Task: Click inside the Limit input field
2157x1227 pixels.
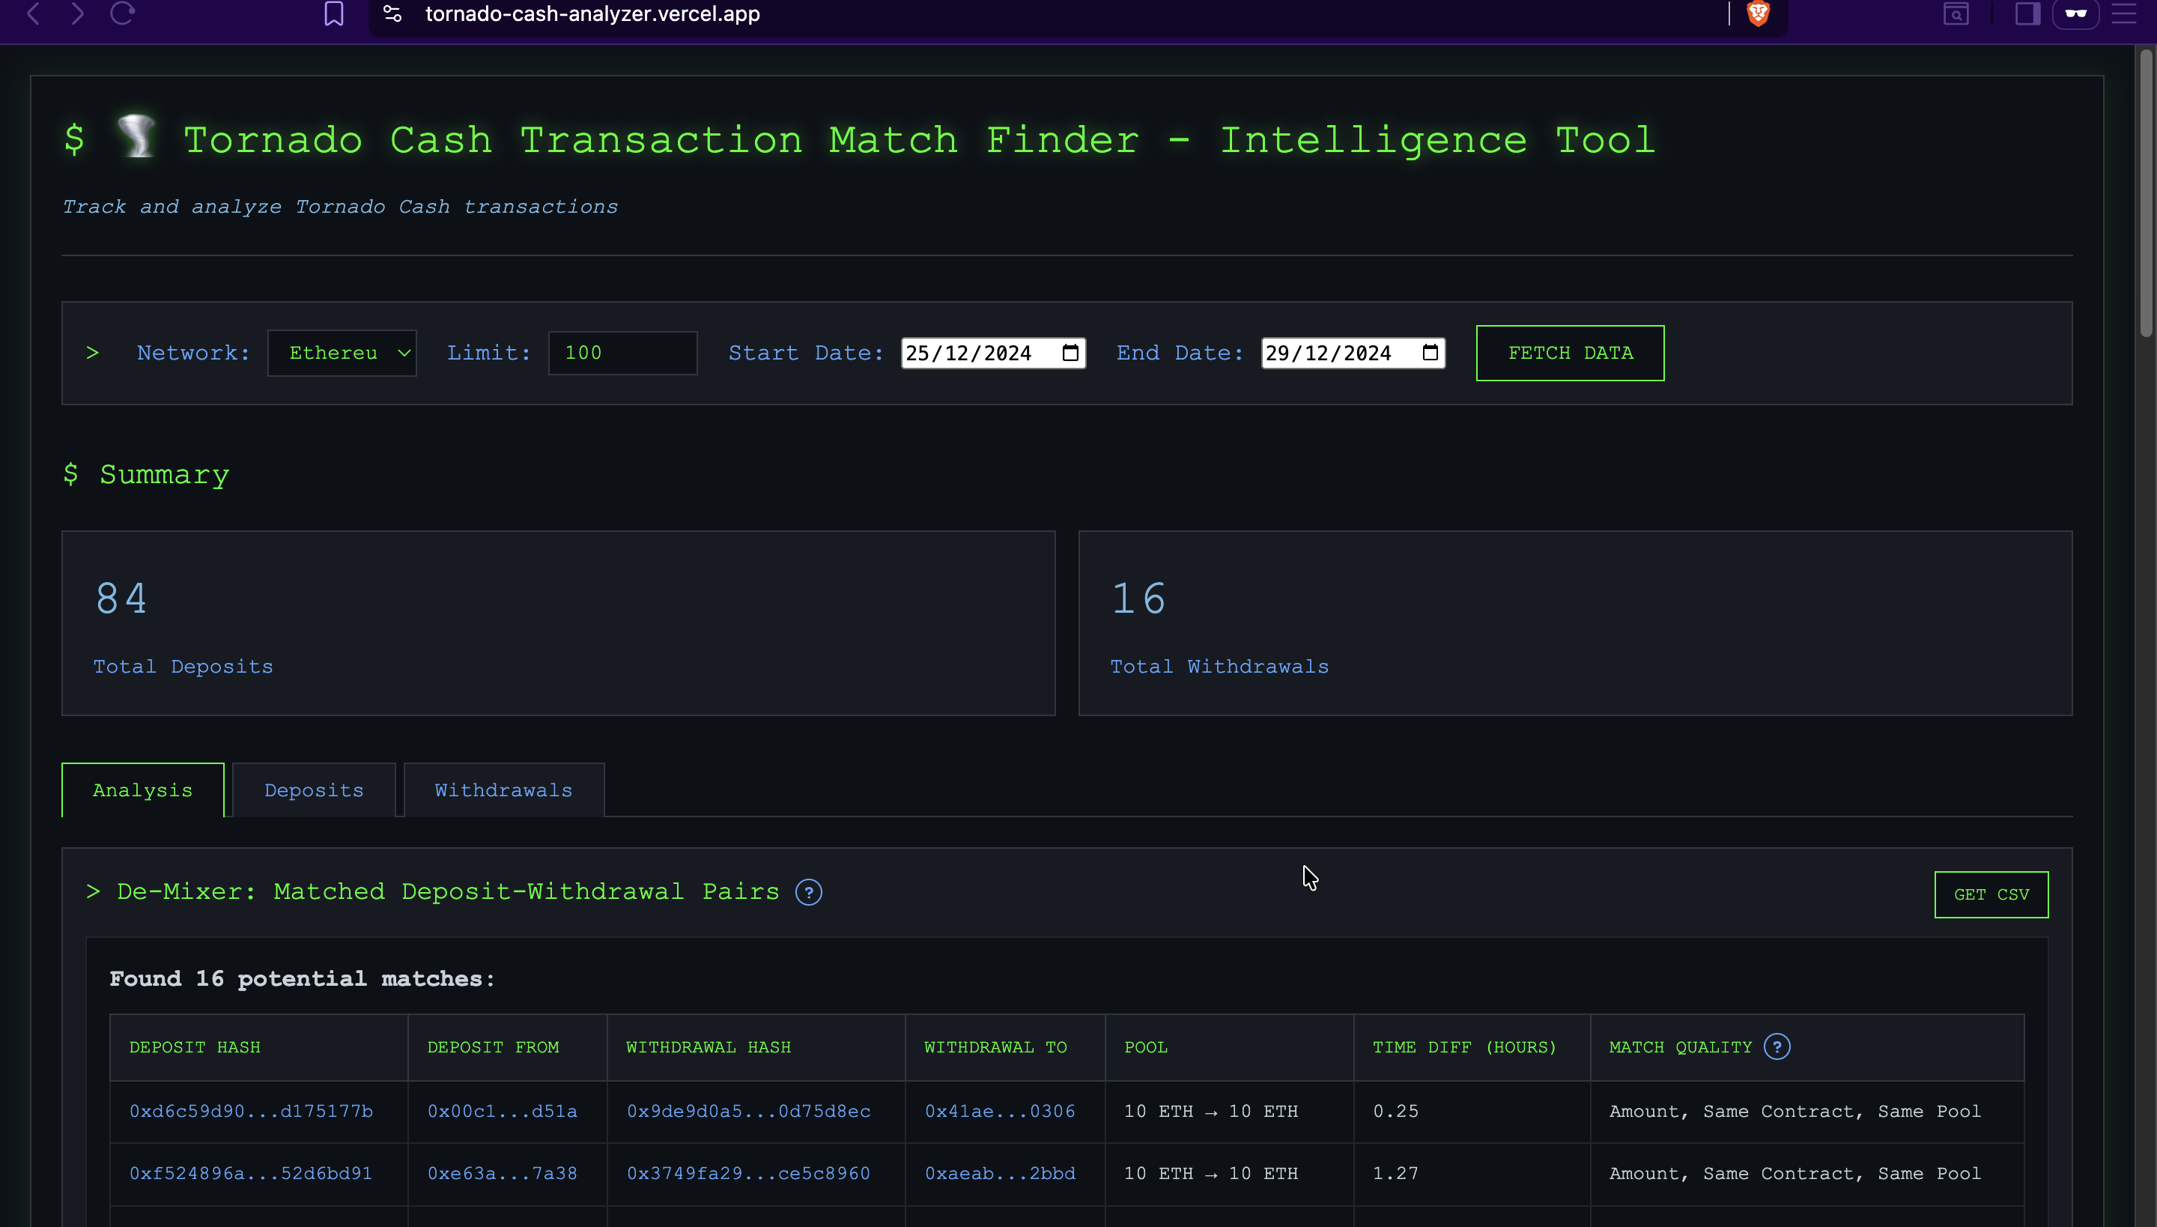Action: [622, 352]
